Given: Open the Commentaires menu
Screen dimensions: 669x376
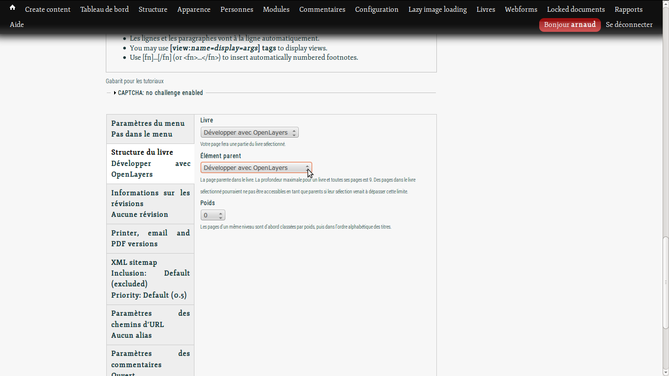Looking at the screenshot, I should tap(322, 9).
